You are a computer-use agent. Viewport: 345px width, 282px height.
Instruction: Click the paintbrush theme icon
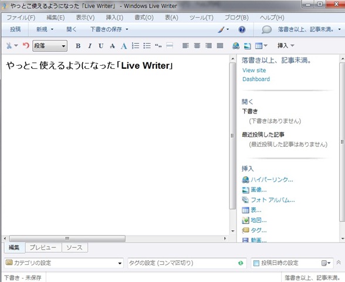(221, 29)
